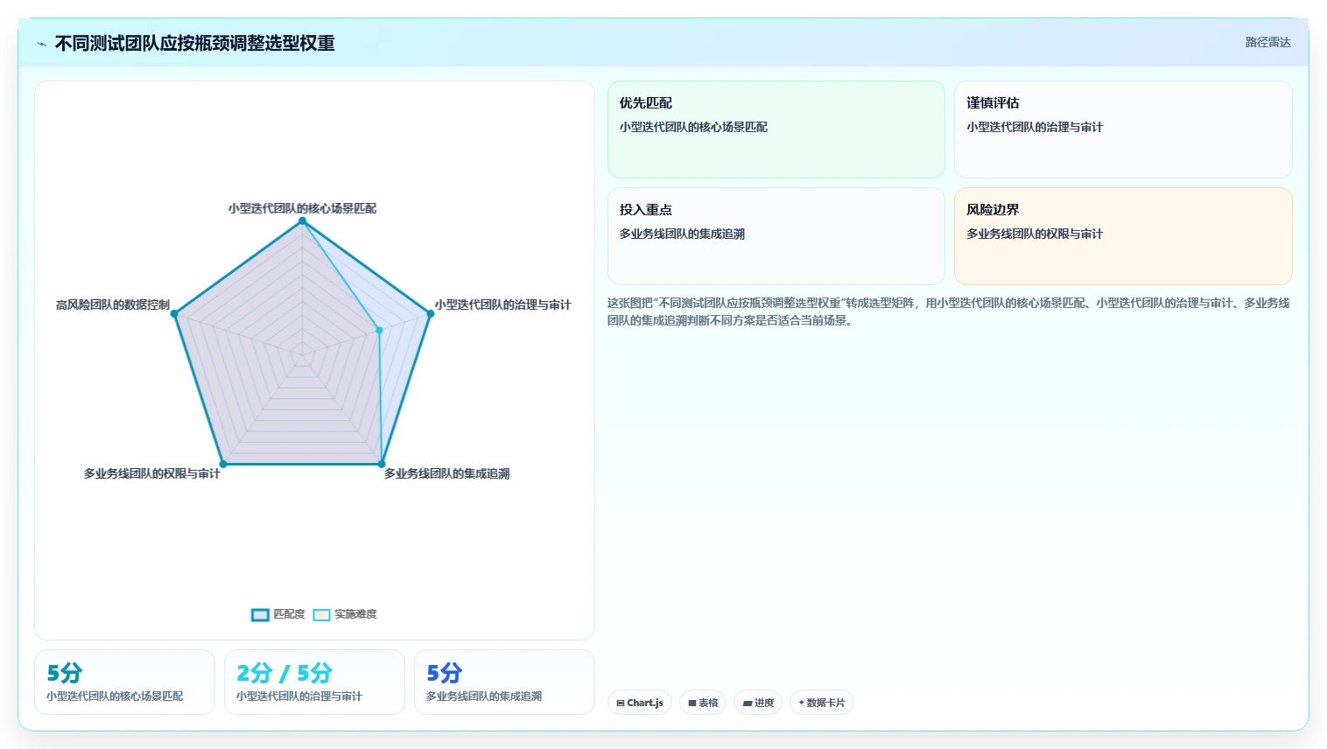This screenshot has width=1327, height=749.
Task: Open the 谨慎评估 card
Action: pyautogui.click(x=1123, y=129)
